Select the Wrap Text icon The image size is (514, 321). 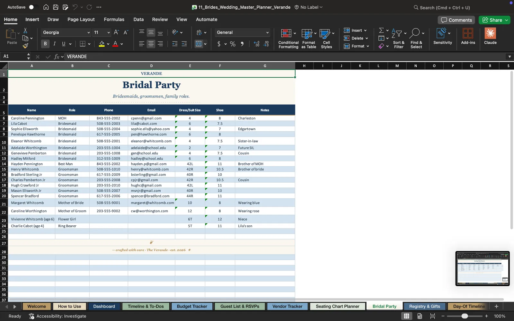(199, 32)
